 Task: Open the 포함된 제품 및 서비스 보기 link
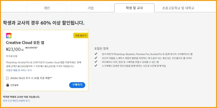point(19,70)
